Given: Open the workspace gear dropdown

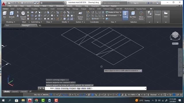Looking at the screenshot, I should click(52, 3).
